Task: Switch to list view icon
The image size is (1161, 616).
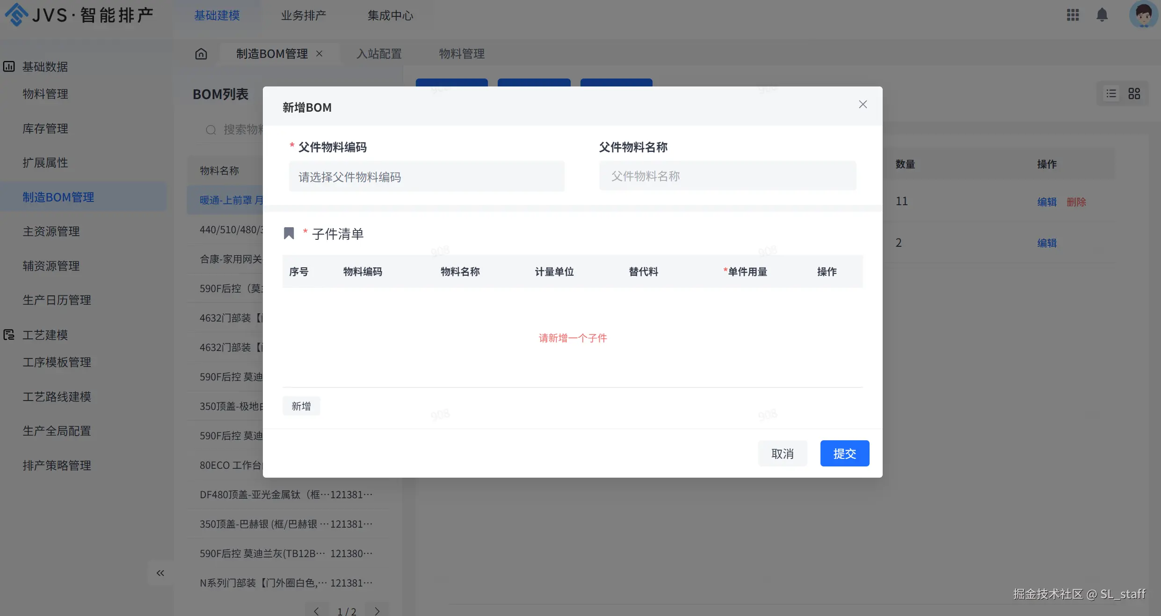Action: tap(1111, 94)
